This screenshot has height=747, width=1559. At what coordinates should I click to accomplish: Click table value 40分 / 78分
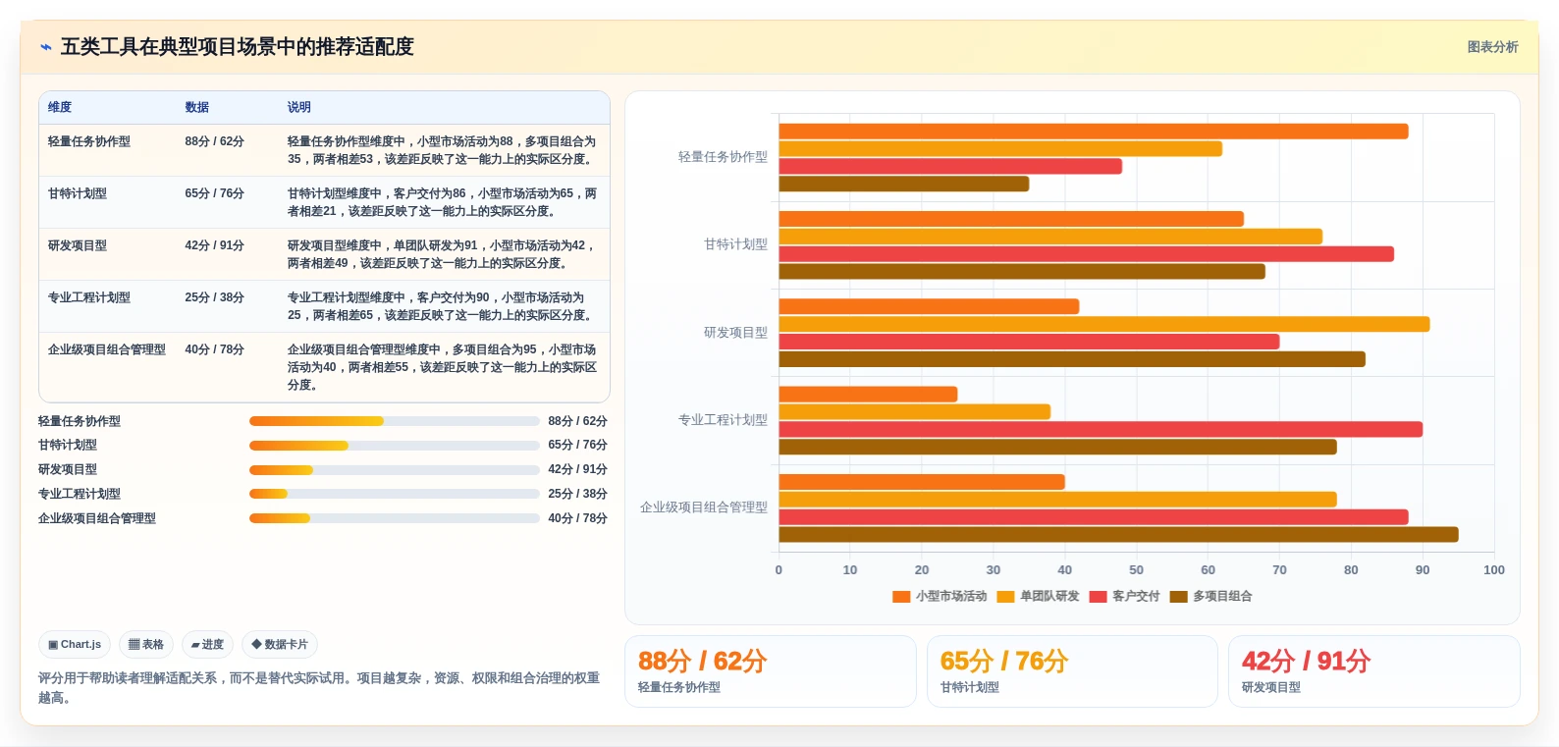(215, 349)
